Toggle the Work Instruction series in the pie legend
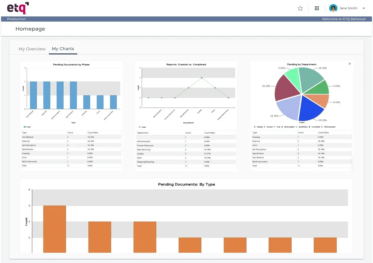Screen dimensions: 373x263 [321, 127]
